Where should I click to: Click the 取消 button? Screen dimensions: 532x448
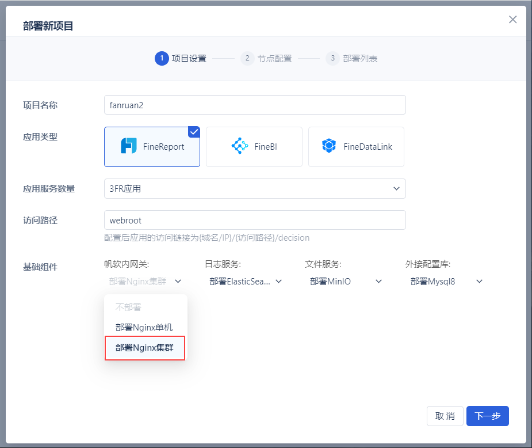(445, 416)
